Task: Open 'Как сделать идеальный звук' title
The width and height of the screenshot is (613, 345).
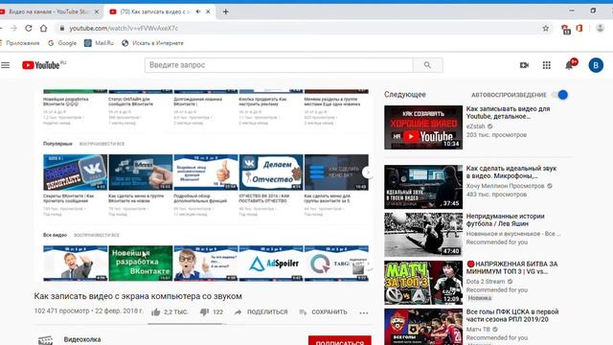Action: pyautogui.click(x=511, y=172)
